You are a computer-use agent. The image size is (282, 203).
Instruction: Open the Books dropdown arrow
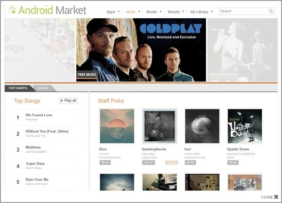coord(160,12)
